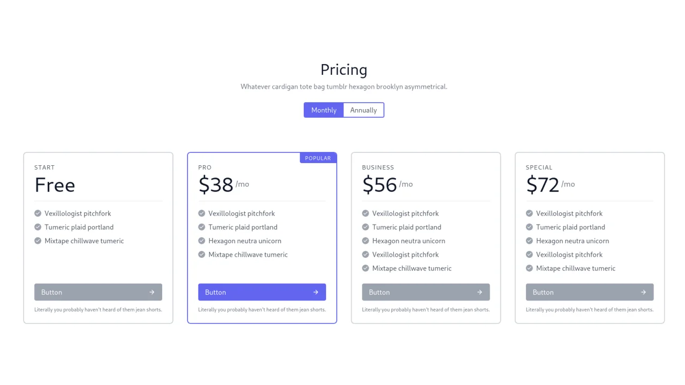
Task: Select the Monthly billing option
Action: 323,110
